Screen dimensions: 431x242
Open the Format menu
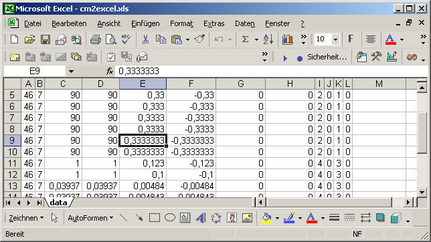click(x=181, y=23)
